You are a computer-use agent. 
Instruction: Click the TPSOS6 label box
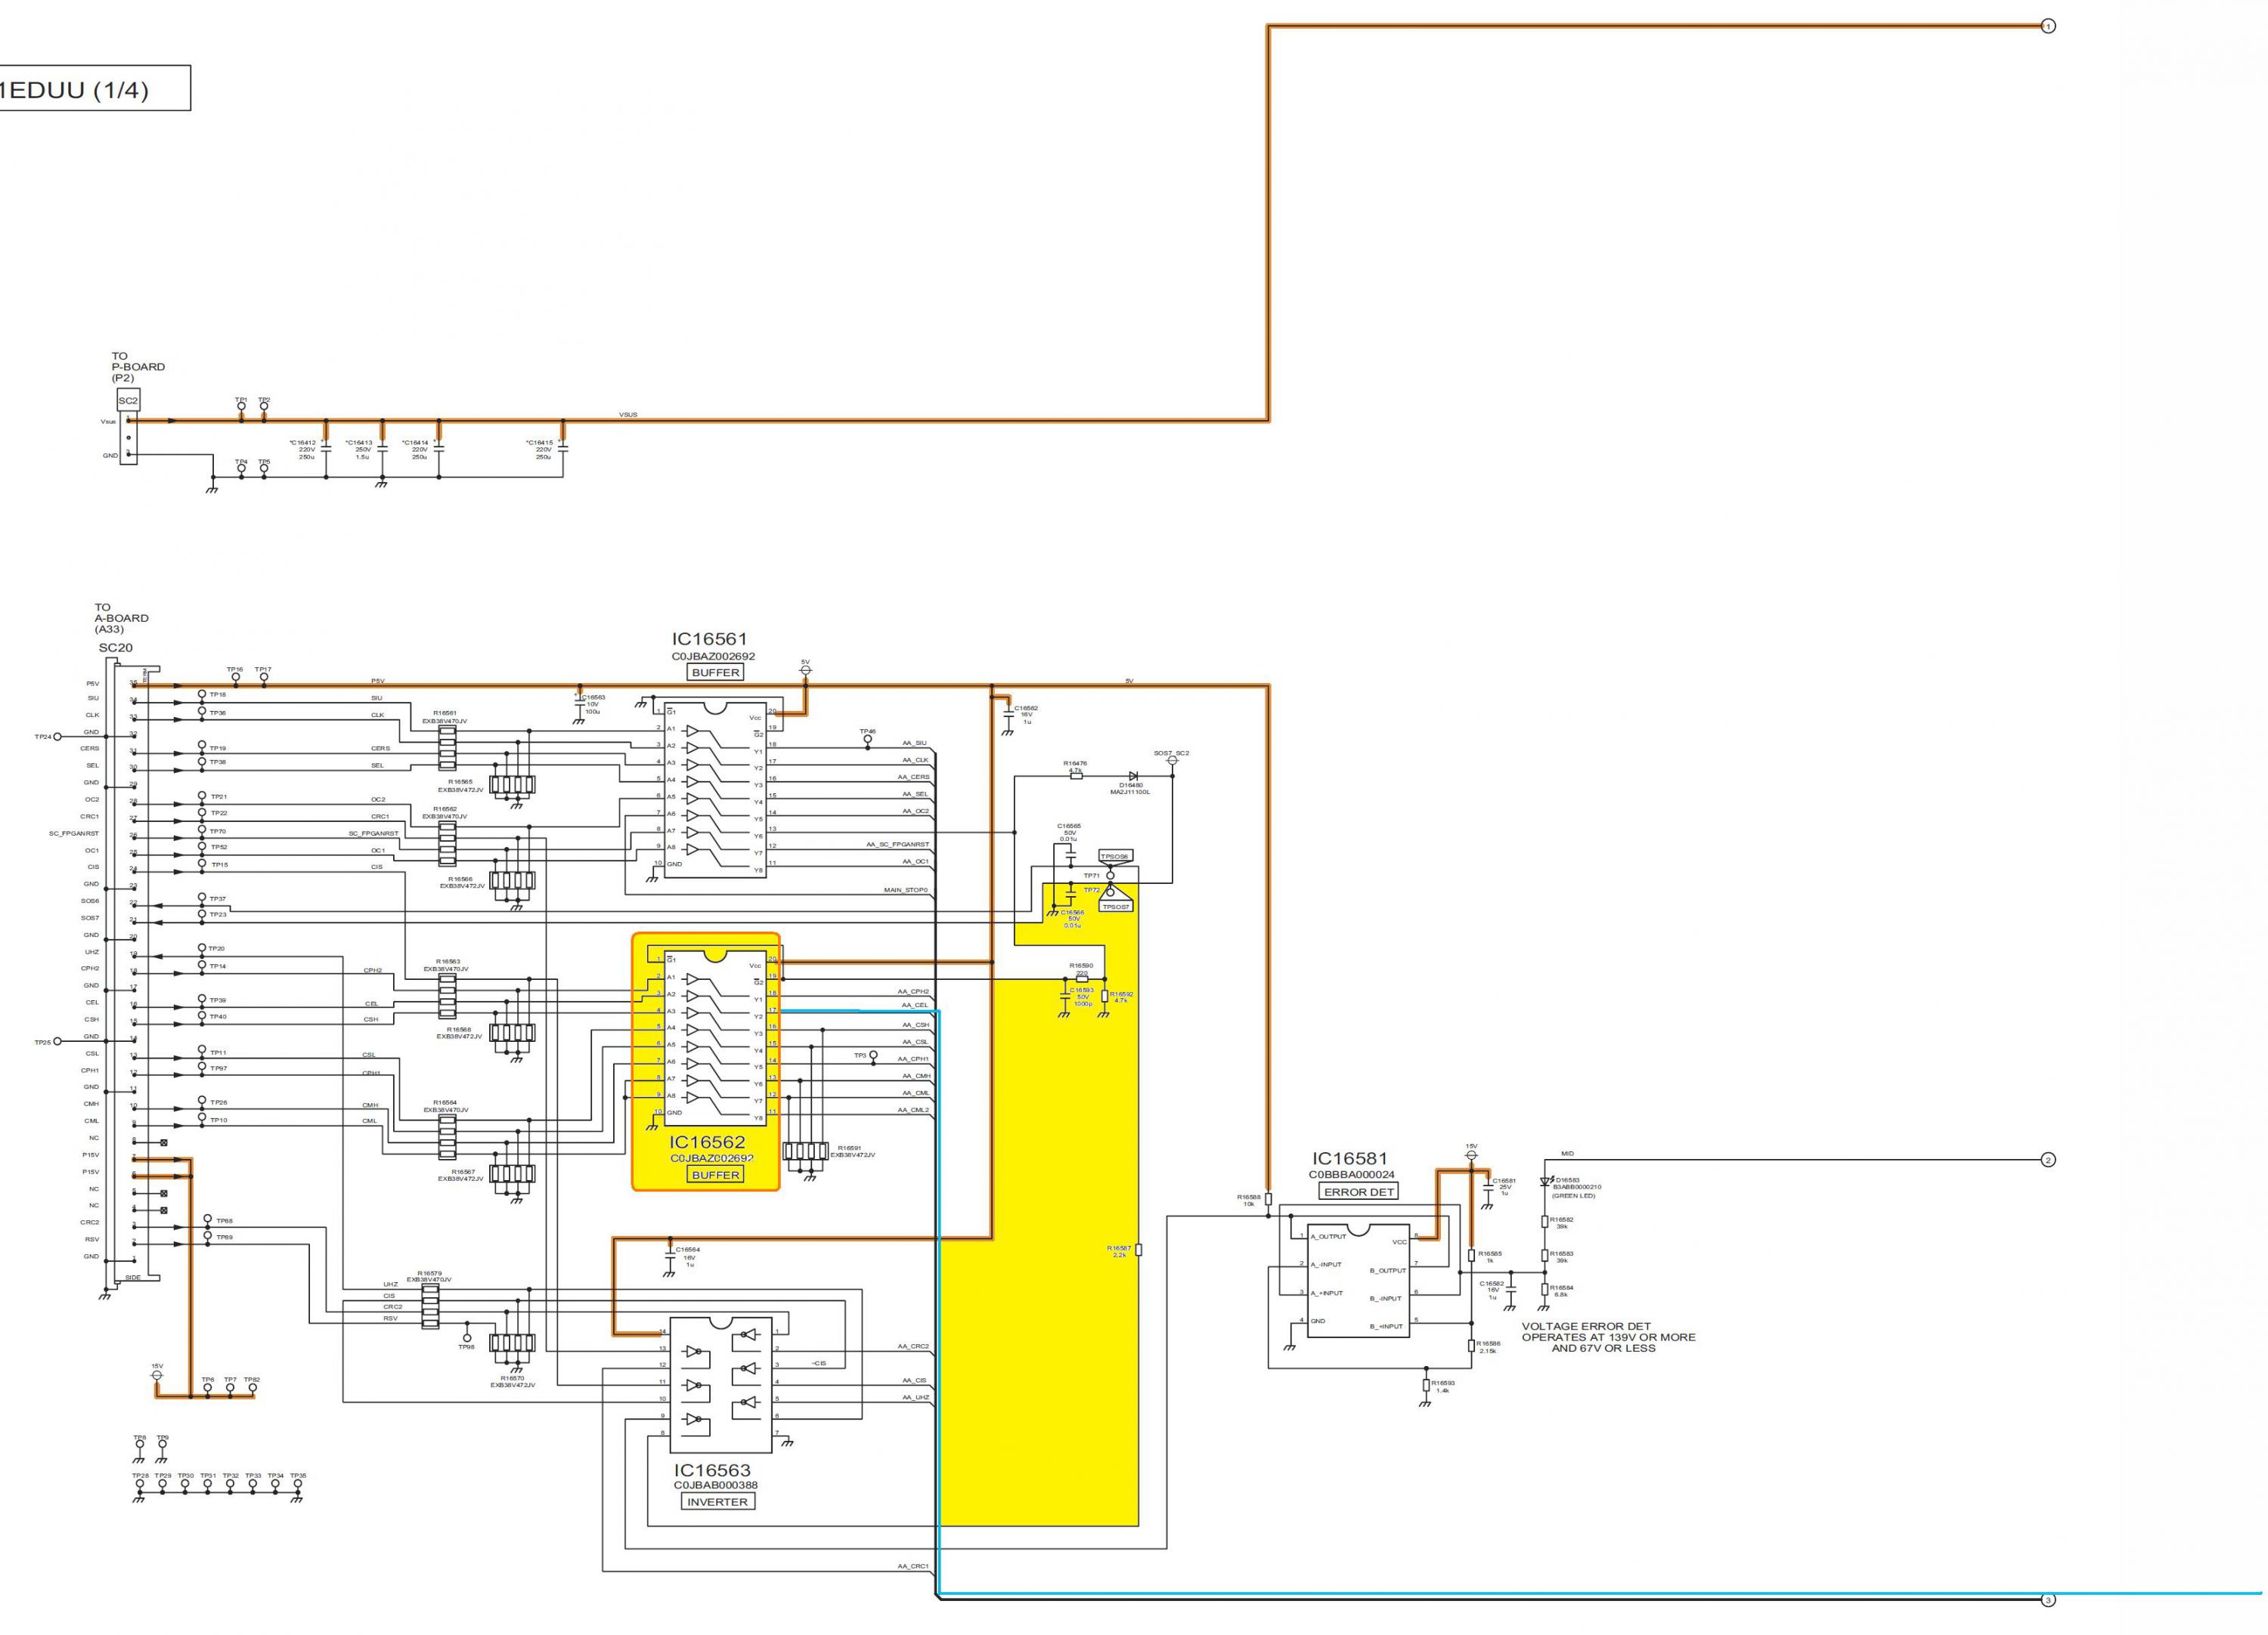(x=1115, y=857)
